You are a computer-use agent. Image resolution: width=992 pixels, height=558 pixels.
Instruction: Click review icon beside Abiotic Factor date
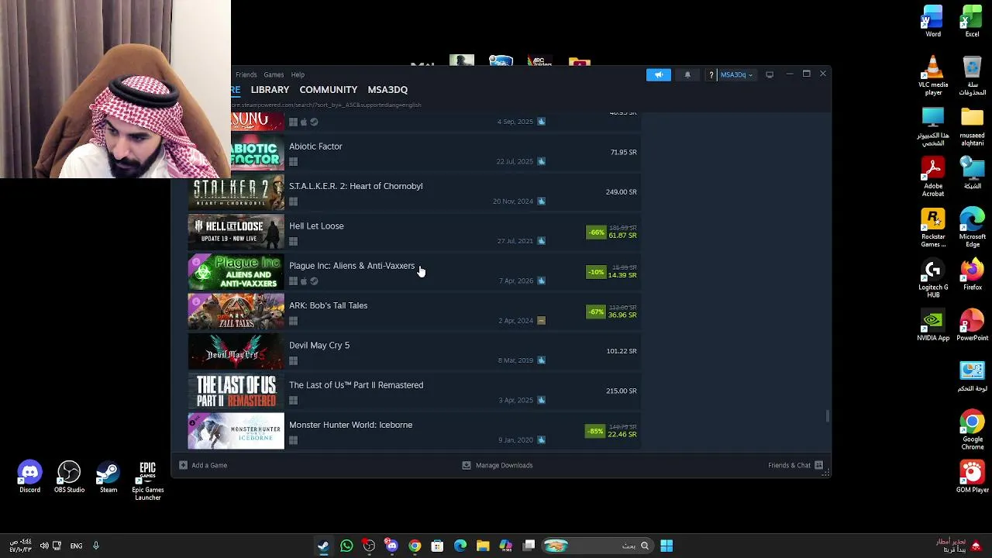coord(541,161)
